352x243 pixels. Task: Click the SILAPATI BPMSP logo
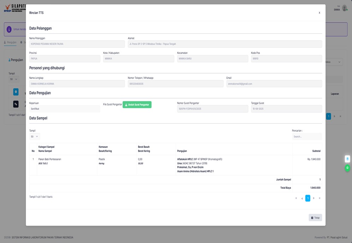[x=14, y=8]
